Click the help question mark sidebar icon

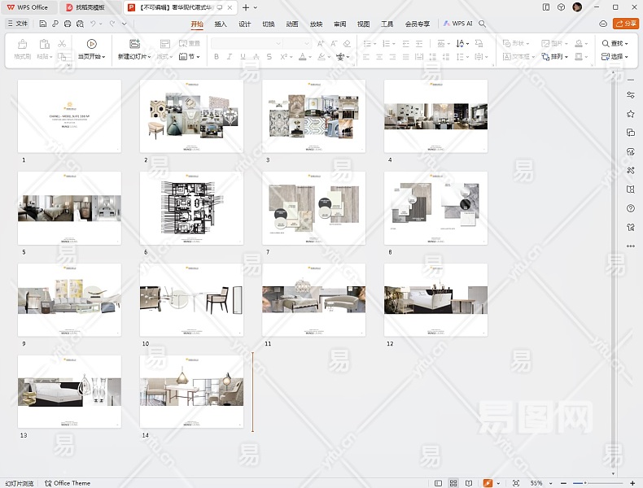[631, 208]
